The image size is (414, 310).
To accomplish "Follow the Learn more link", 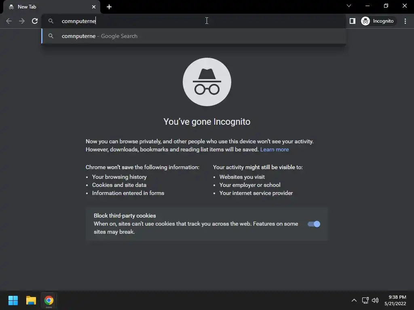I will (275, 149).
